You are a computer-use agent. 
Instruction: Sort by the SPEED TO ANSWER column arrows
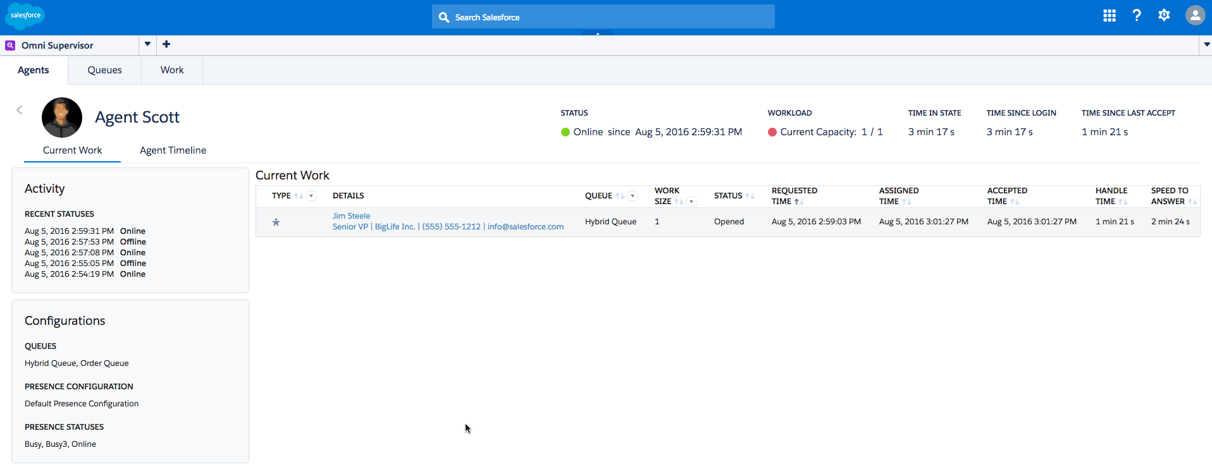(x=1192, y=202)
